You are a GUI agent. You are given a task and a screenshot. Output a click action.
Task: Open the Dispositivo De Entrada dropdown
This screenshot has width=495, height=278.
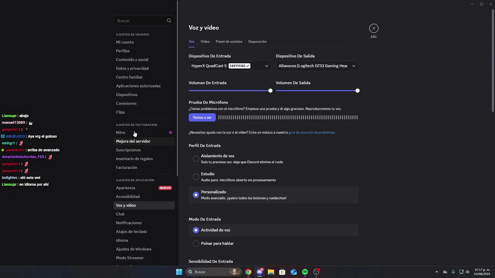[x=230, y=66]
